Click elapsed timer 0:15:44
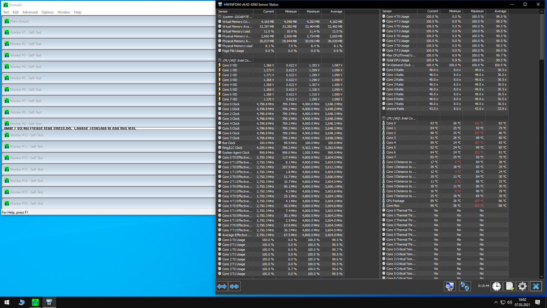Viewport: 547px width, 308px height. [x=484, y=286]
